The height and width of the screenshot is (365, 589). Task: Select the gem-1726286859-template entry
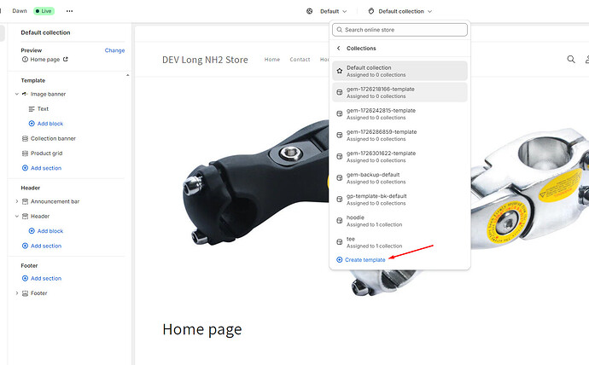coord(399,135)
